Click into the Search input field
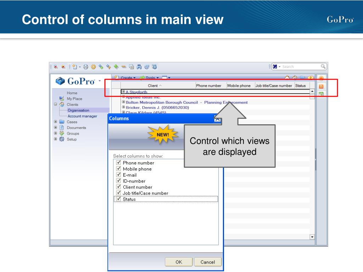Viewport: 363px width, 272px height. click(x=301, y=67)
